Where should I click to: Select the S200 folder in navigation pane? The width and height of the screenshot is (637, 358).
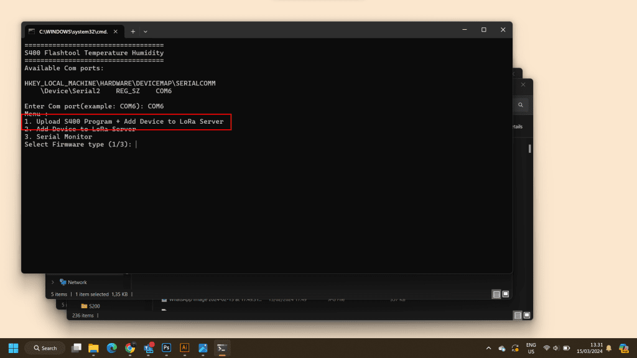pos(94,306)
